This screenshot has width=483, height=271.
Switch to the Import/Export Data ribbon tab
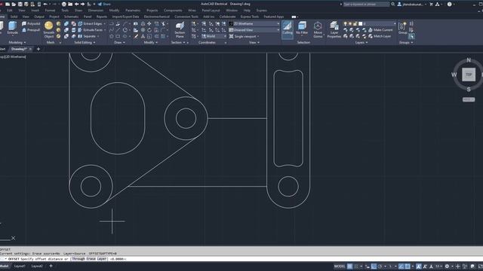click(x=125, y=17)
